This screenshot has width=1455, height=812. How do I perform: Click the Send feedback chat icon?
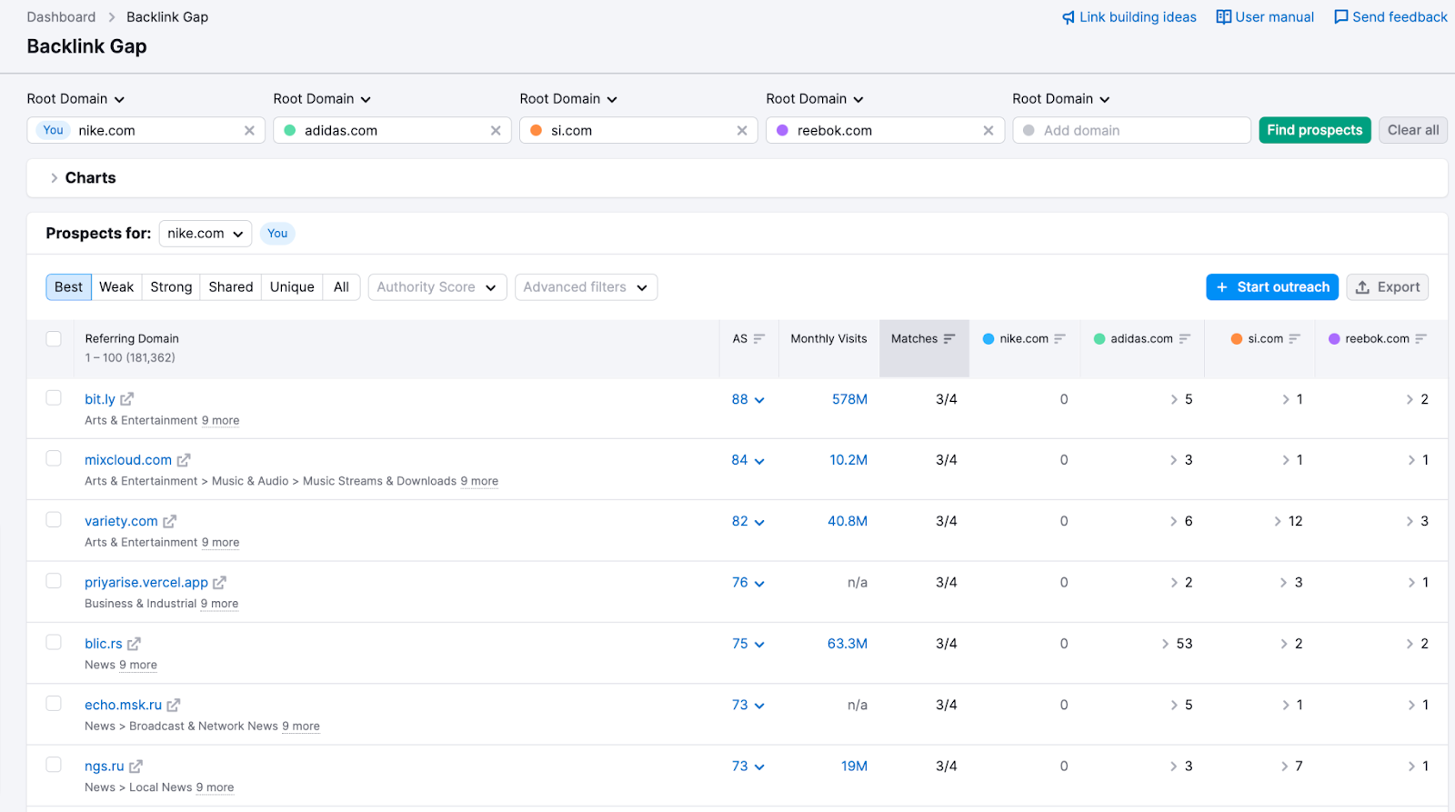point(1341,17)
